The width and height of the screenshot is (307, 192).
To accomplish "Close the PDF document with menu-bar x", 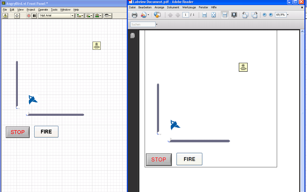I will [302, 7].
